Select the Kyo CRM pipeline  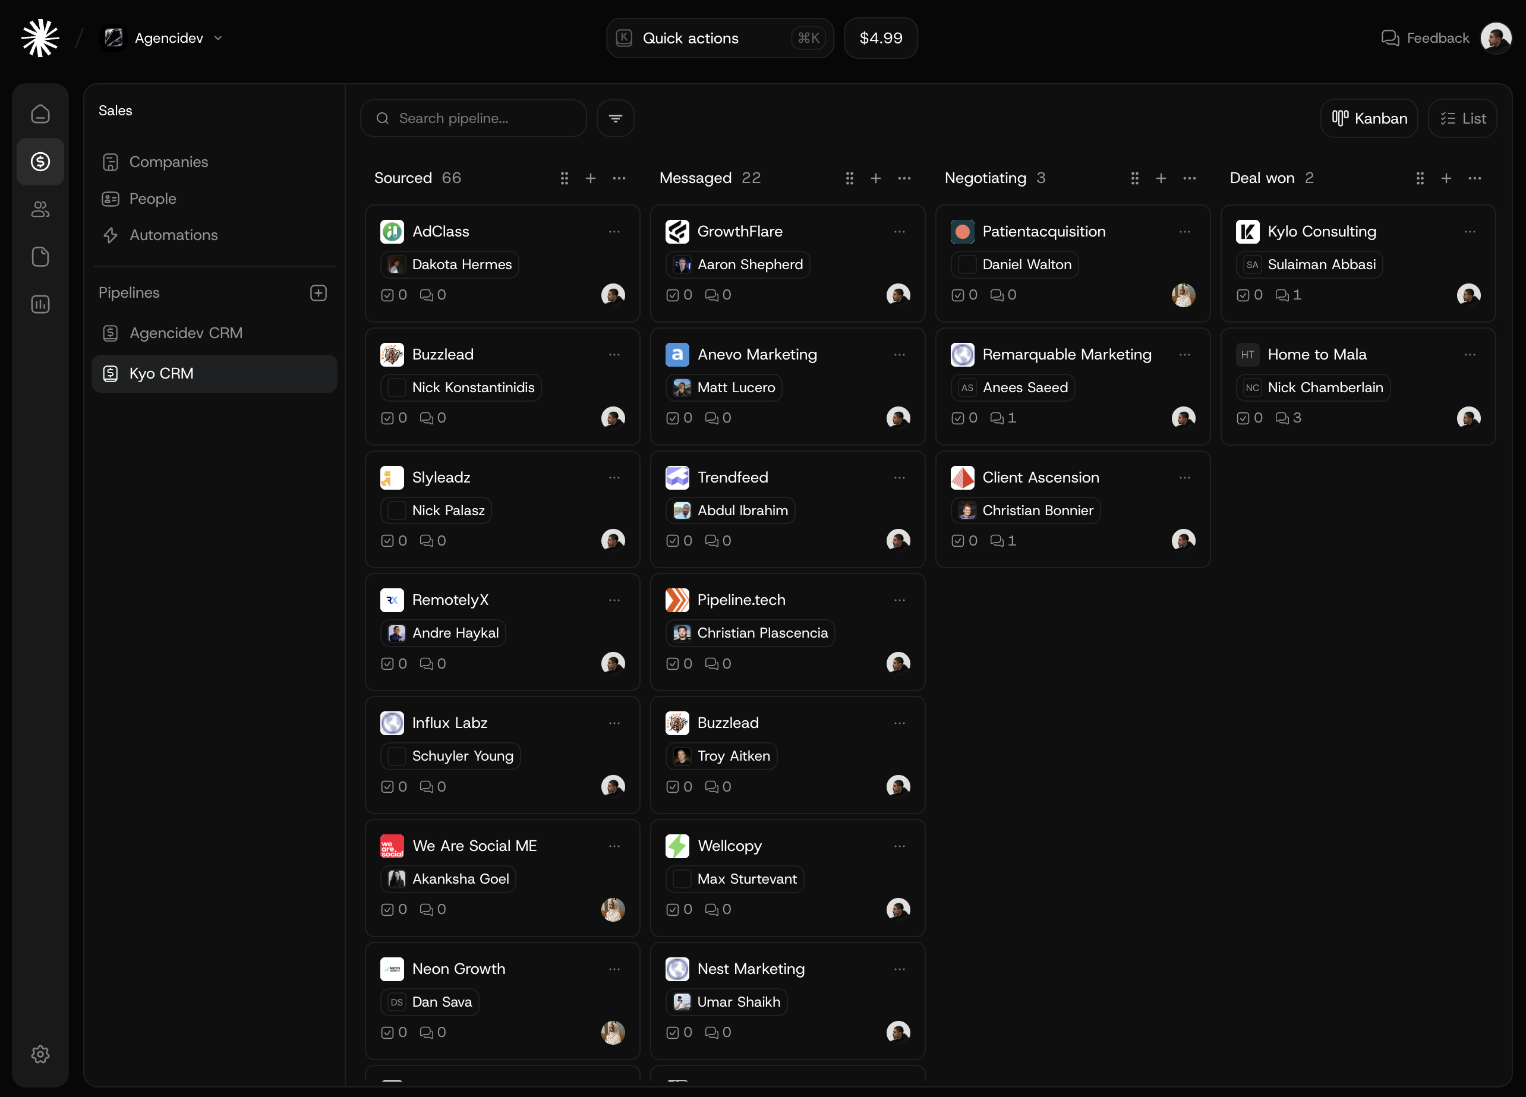(x=214, y=374)
